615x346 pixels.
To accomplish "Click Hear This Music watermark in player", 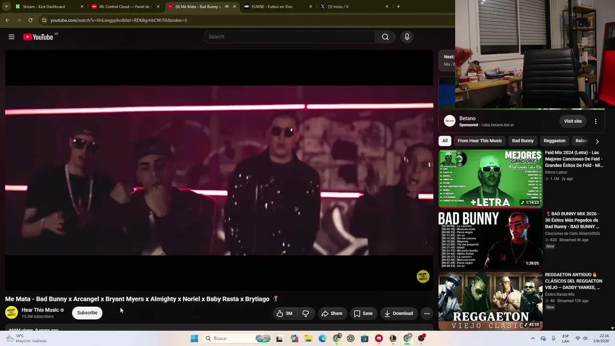I will tap(423, 277).
